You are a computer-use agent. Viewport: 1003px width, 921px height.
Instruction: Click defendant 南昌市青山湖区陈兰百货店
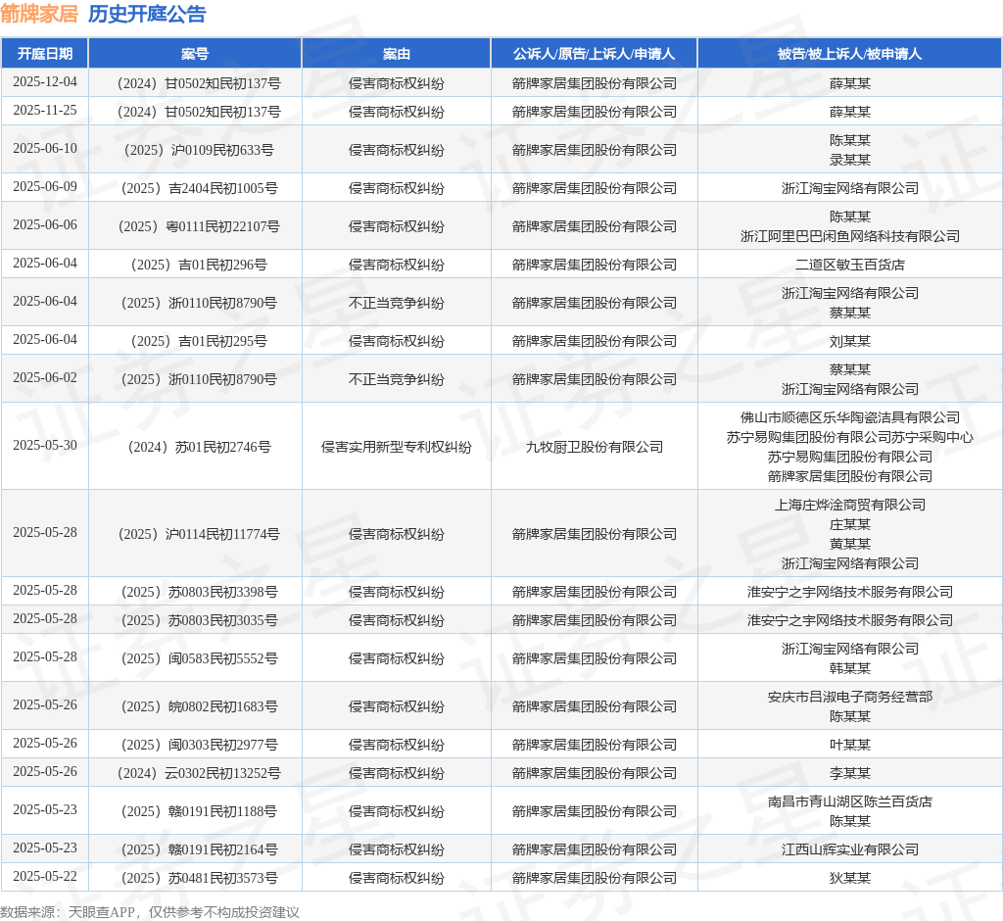(849, 801)
